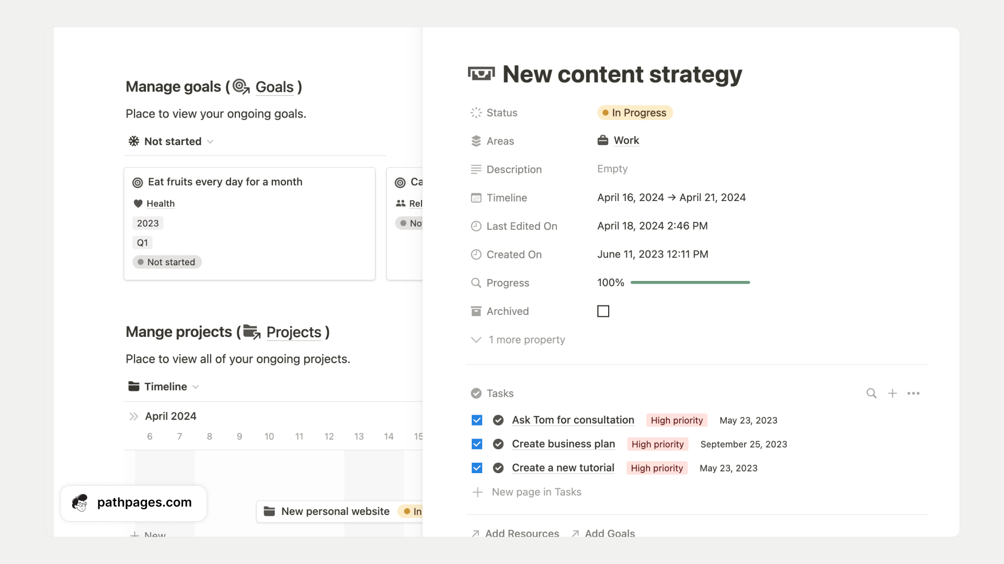Screen dimensions: 1004x564
Task: Expand 1 more property
Action: pos(526,339)
